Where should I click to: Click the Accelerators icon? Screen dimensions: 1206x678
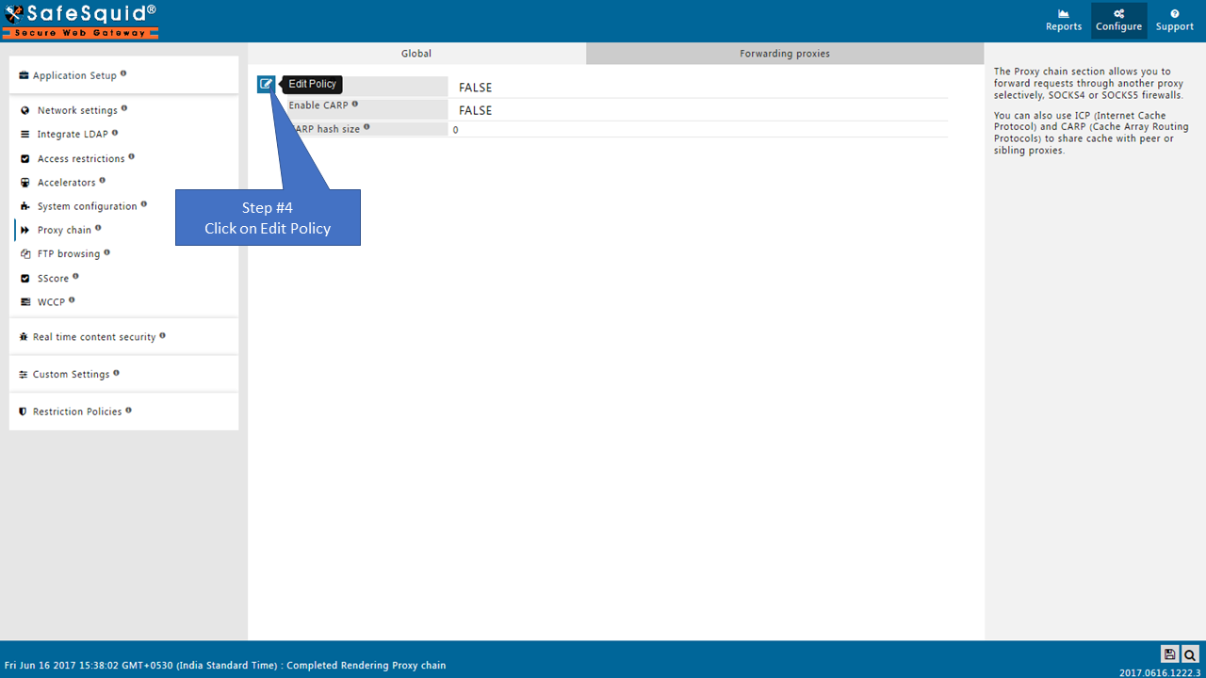coord(25,183)
